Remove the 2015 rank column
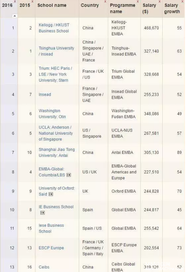The width and height of the screenshot is (188, 272). point(32,1)
